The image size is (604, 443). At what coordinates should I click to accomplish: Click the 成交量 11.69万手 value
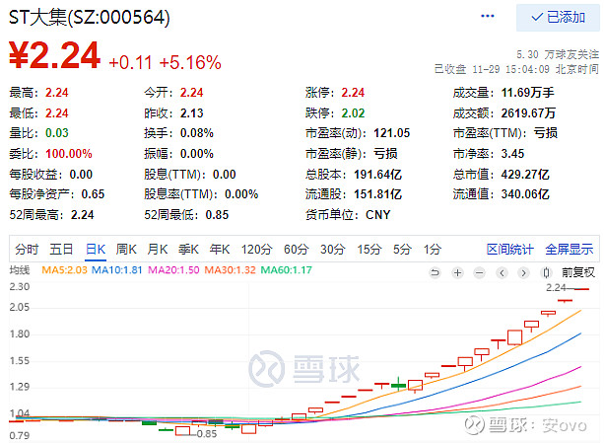[527, 93]
